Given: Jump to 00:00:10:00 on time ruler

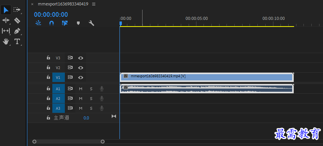Looking at the screenshot, I should [x=273, y=18].
